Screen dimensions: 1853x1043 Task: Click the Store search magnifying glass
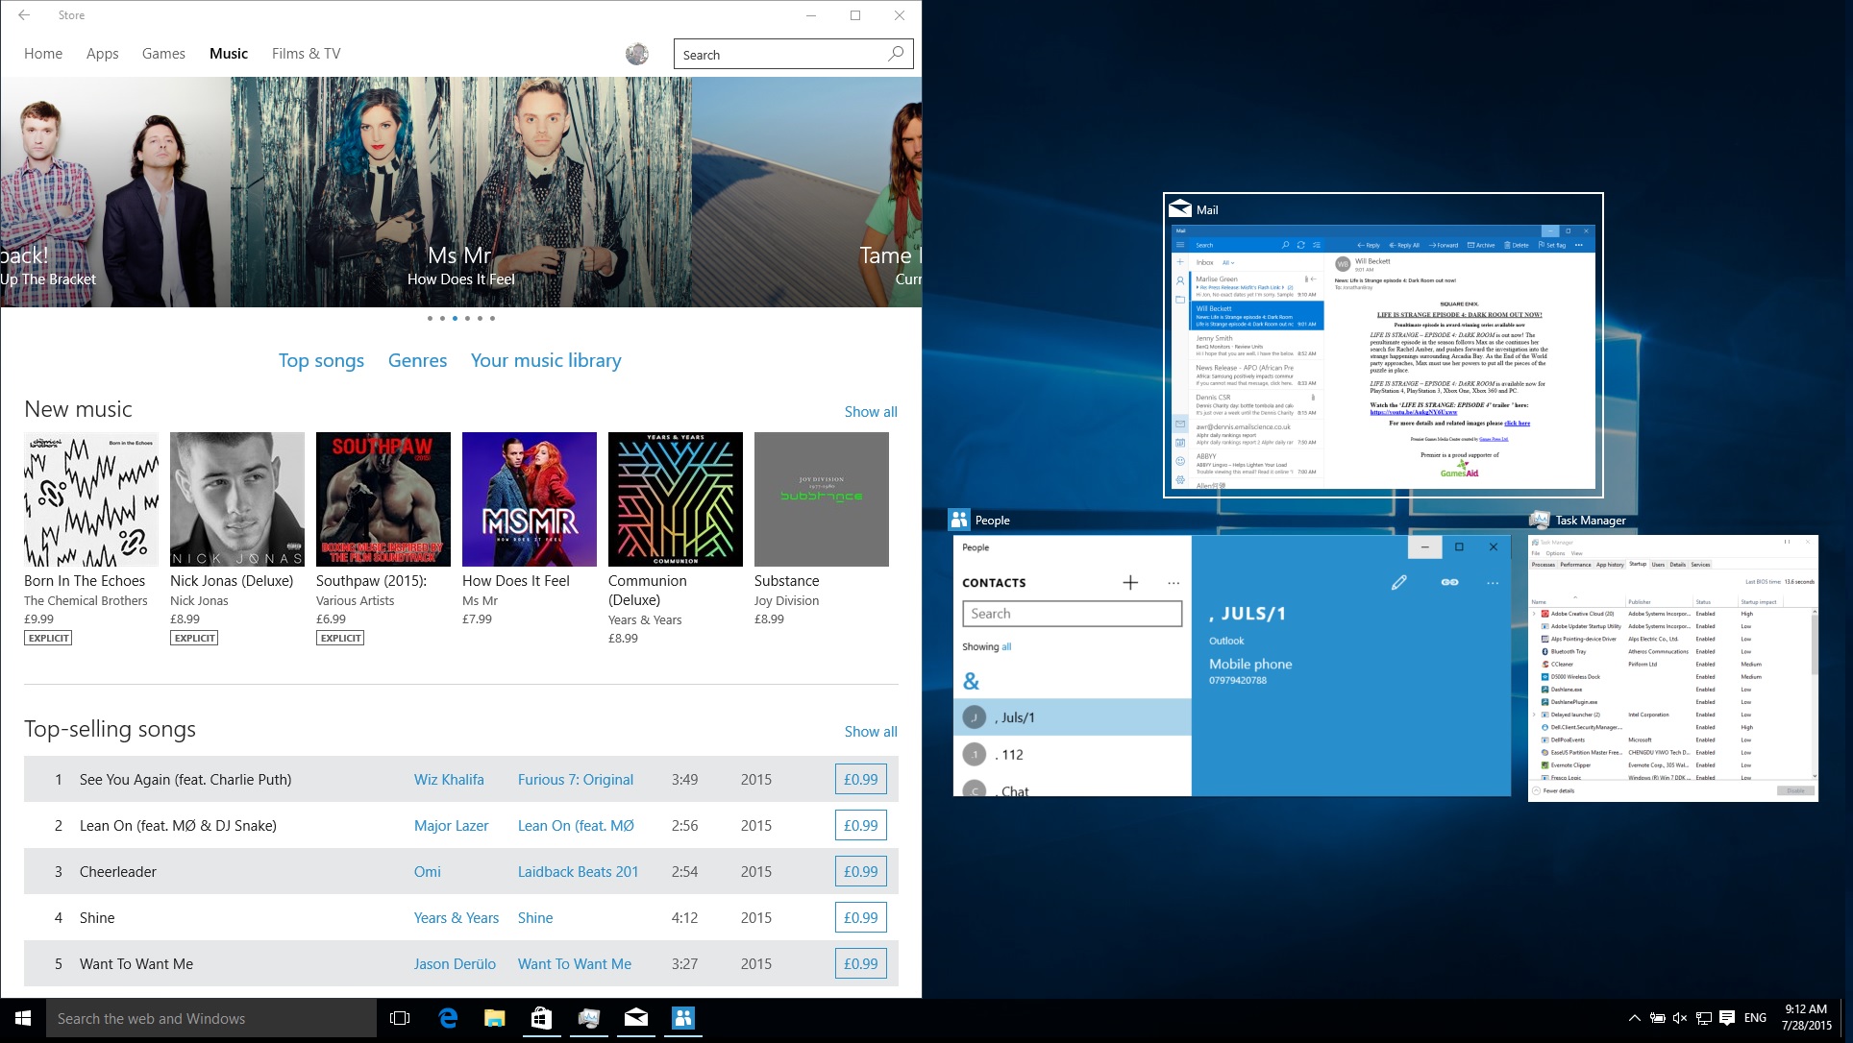point(895,54)
